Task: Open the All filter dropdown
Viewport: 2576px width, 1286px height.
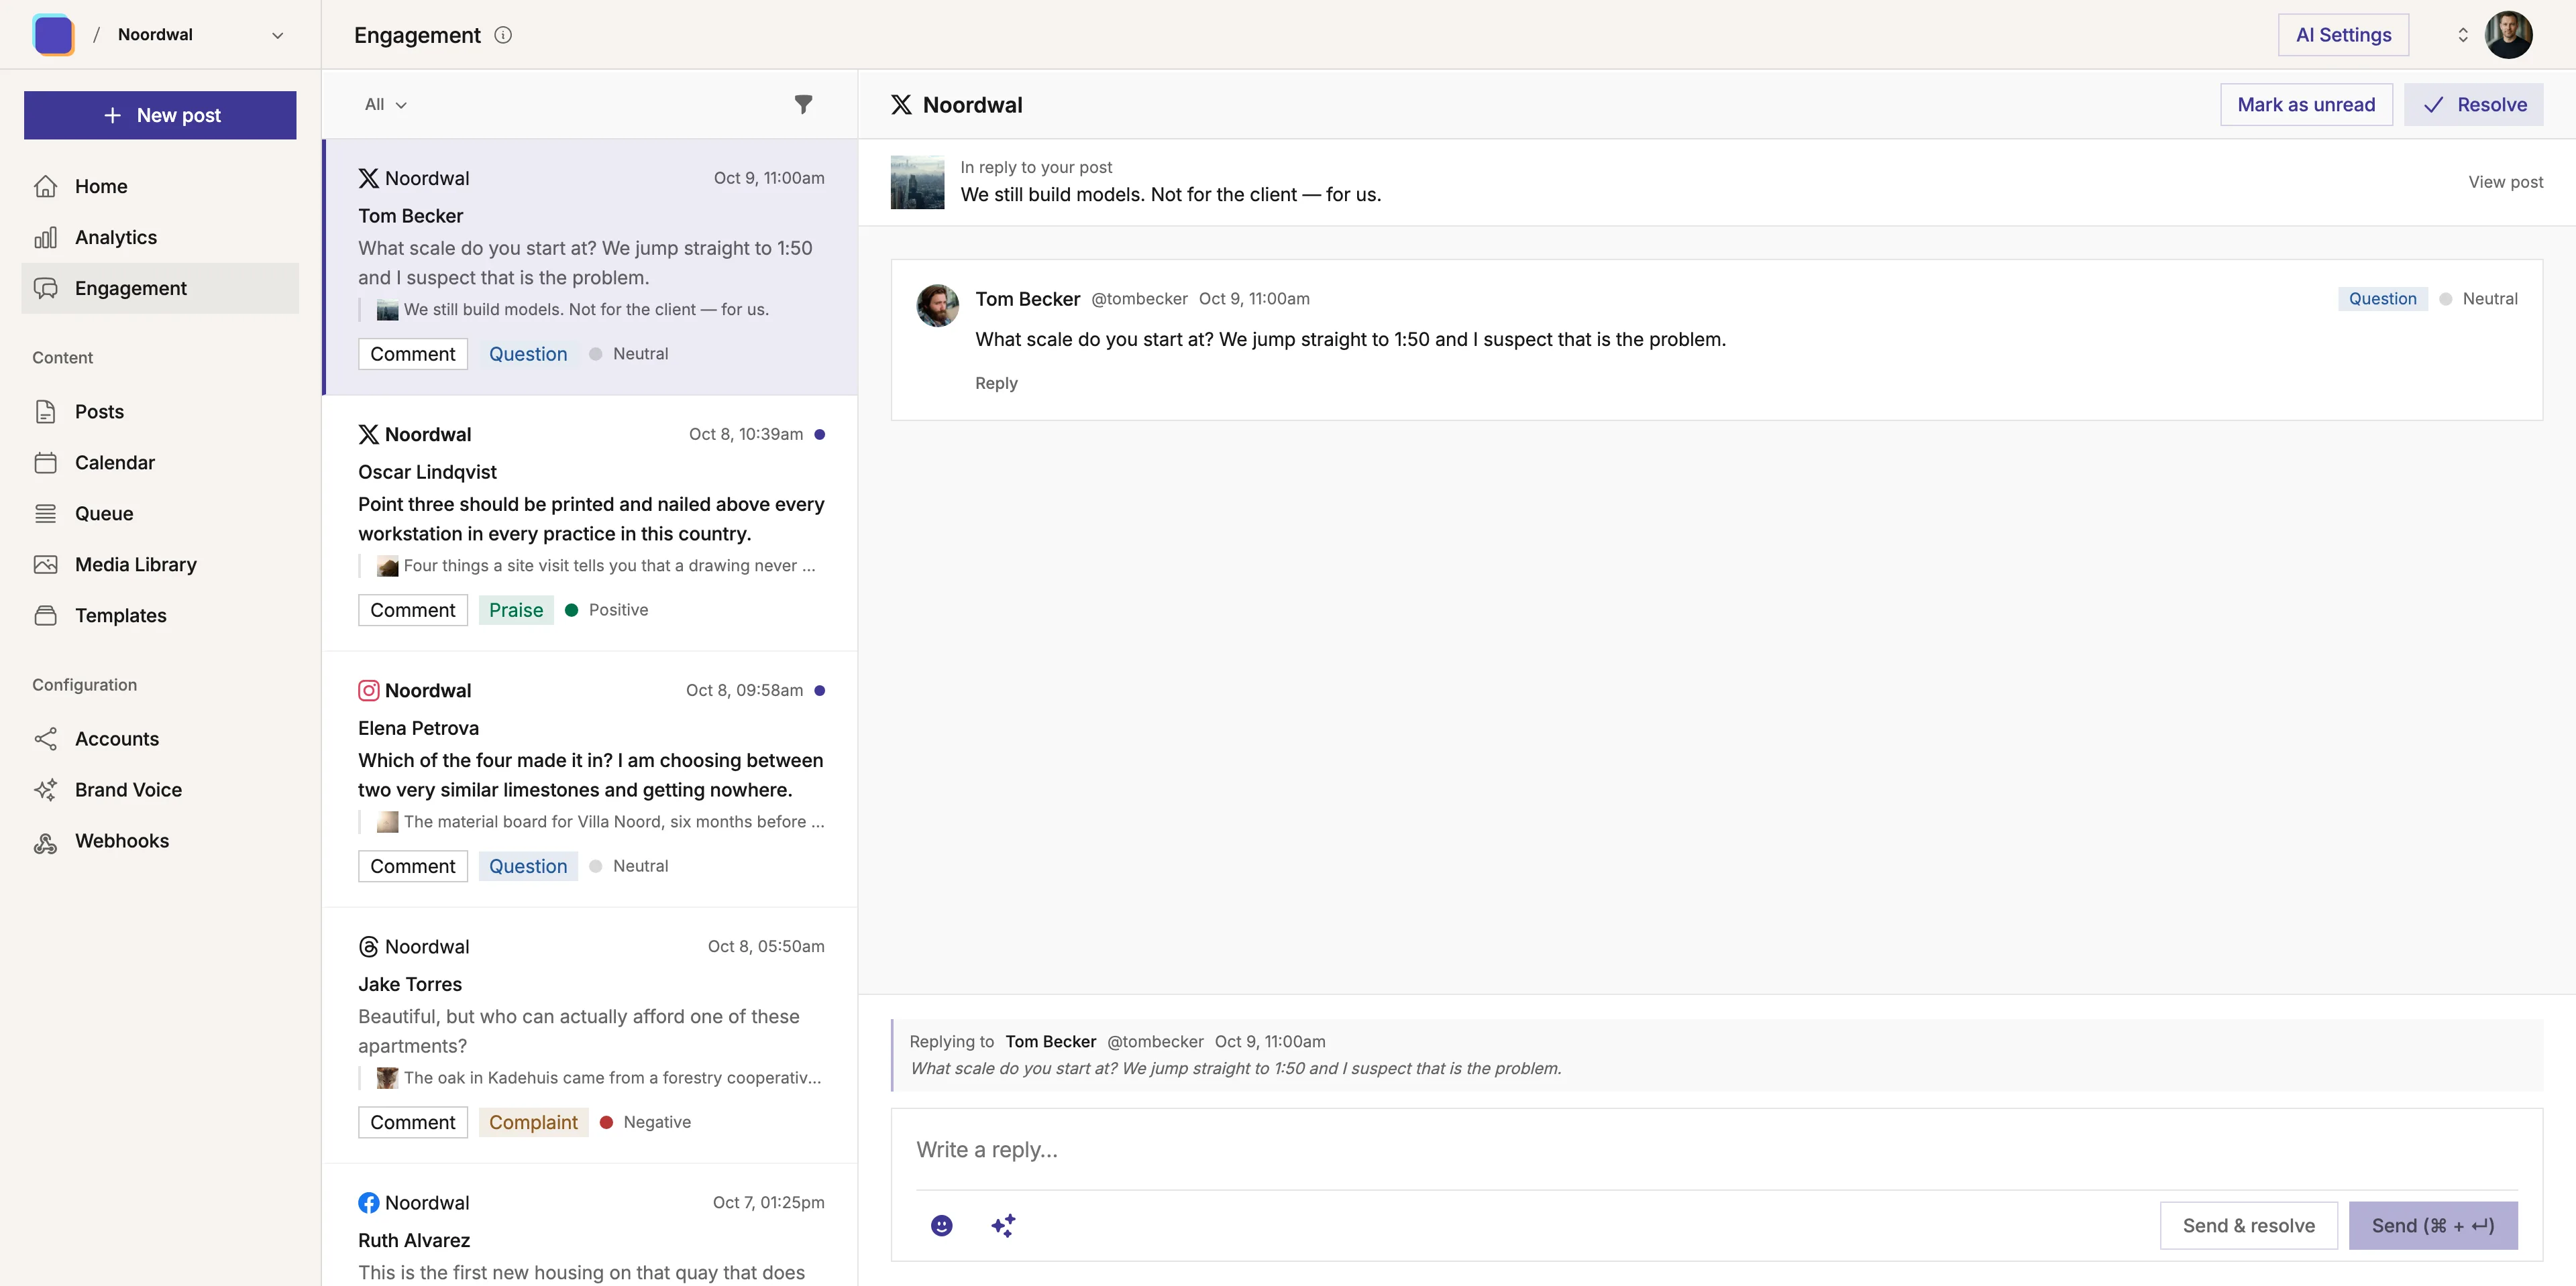Action: (386, 104)
